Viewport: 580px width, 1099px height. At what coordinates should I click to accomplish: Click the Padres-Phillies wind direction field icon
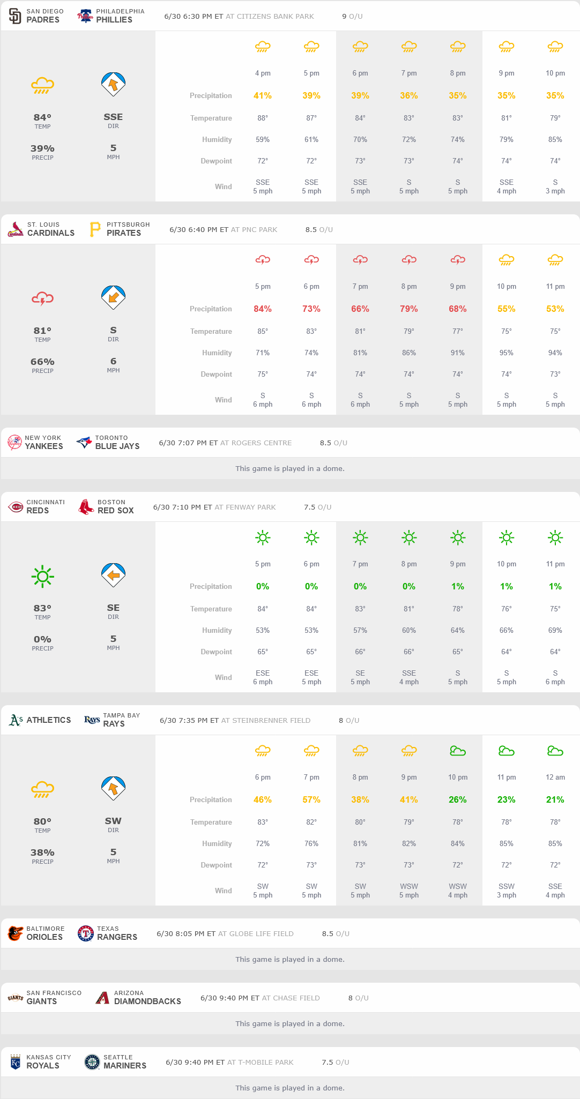pos(113,84)
